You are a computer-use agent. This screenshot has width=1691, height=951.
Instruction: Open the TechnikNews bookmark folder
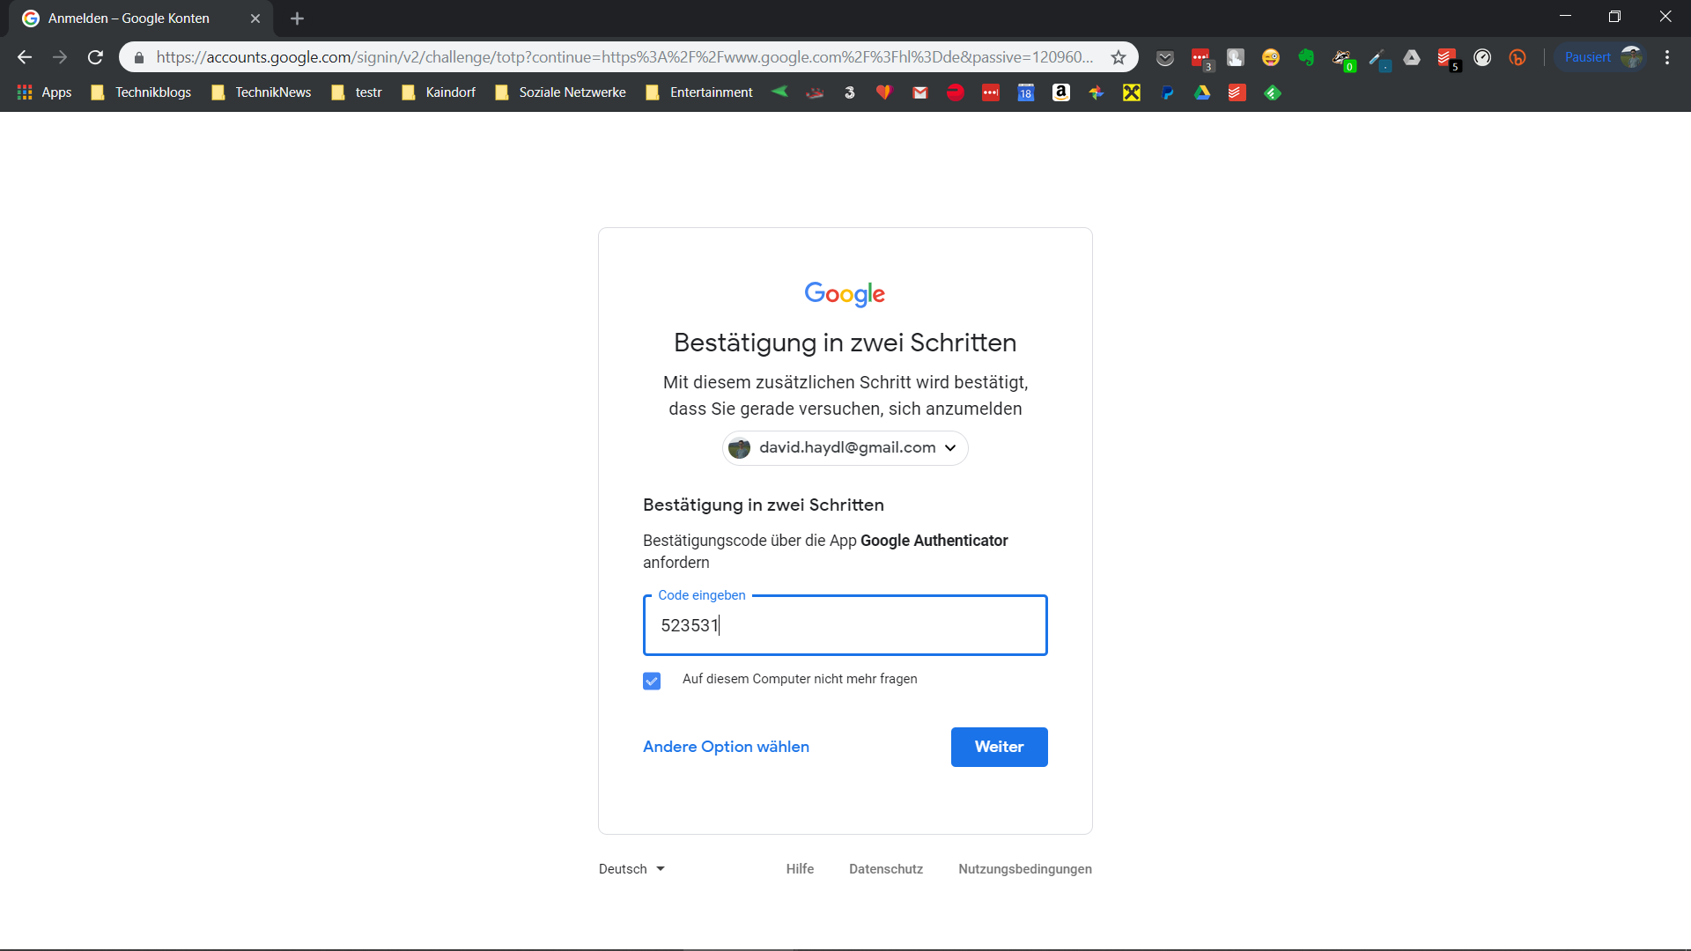[261, 92]
